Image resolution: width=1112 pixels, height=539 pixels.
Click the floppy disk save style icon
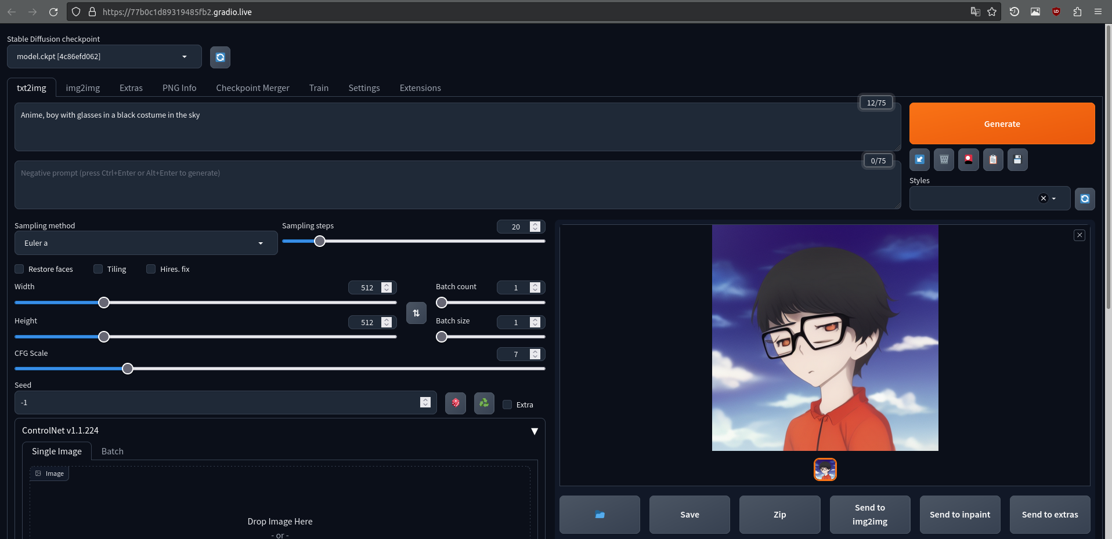point(1017,160)
